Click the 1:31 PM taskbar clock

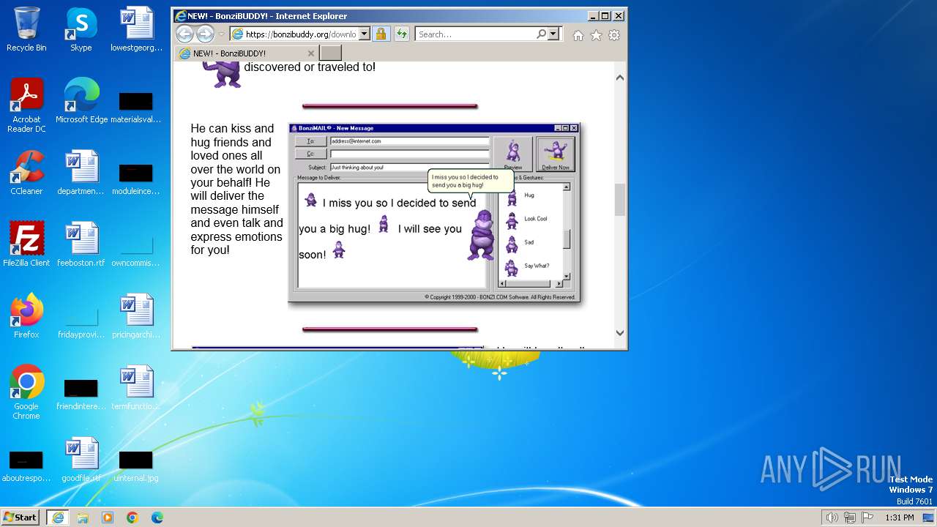900,517
